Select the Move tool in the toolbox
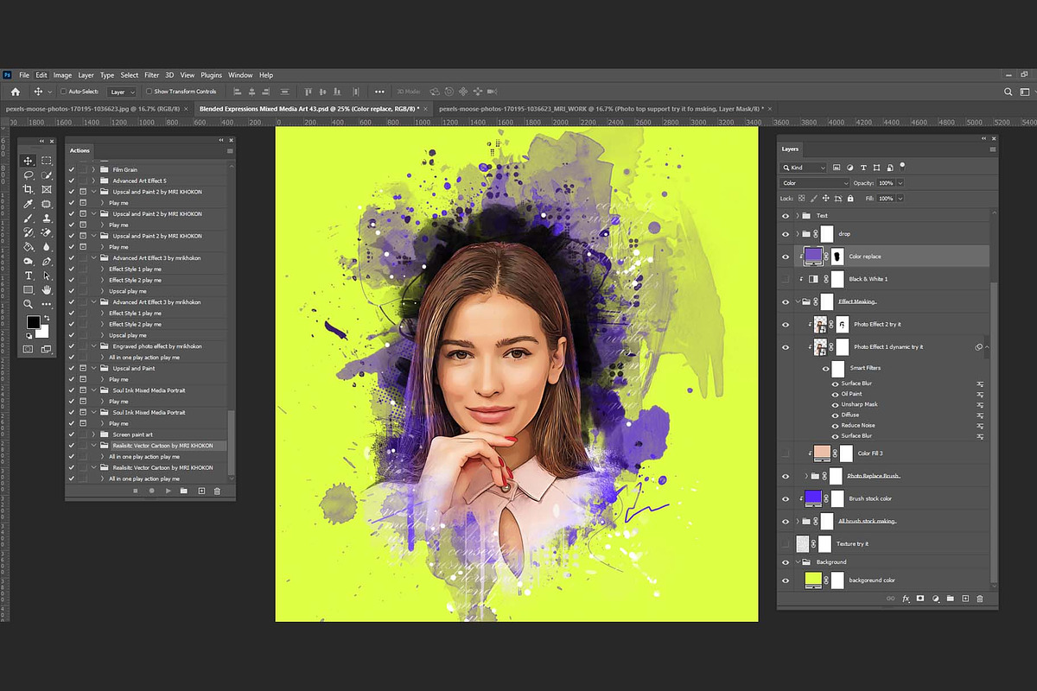1037x691 pixels. pos(28,161)
